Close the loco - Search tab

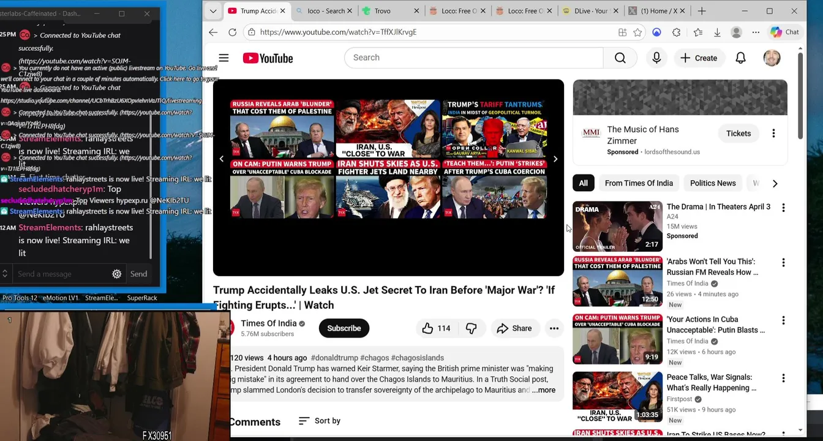coord(350,11)
